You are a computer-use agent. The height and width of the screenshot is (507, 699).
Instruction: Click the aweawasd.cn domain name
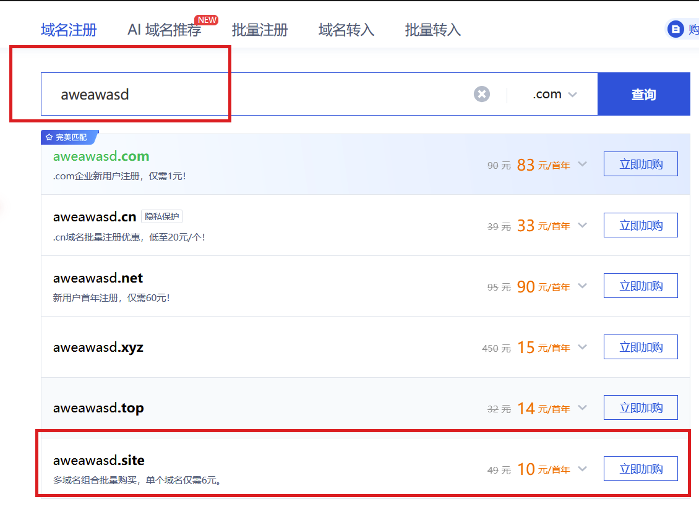95,217
